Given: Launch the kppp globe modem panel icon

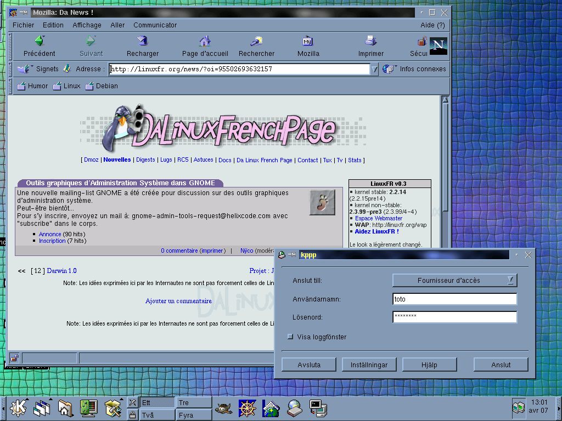Looking at the screenshot, I should pos(295,408).
